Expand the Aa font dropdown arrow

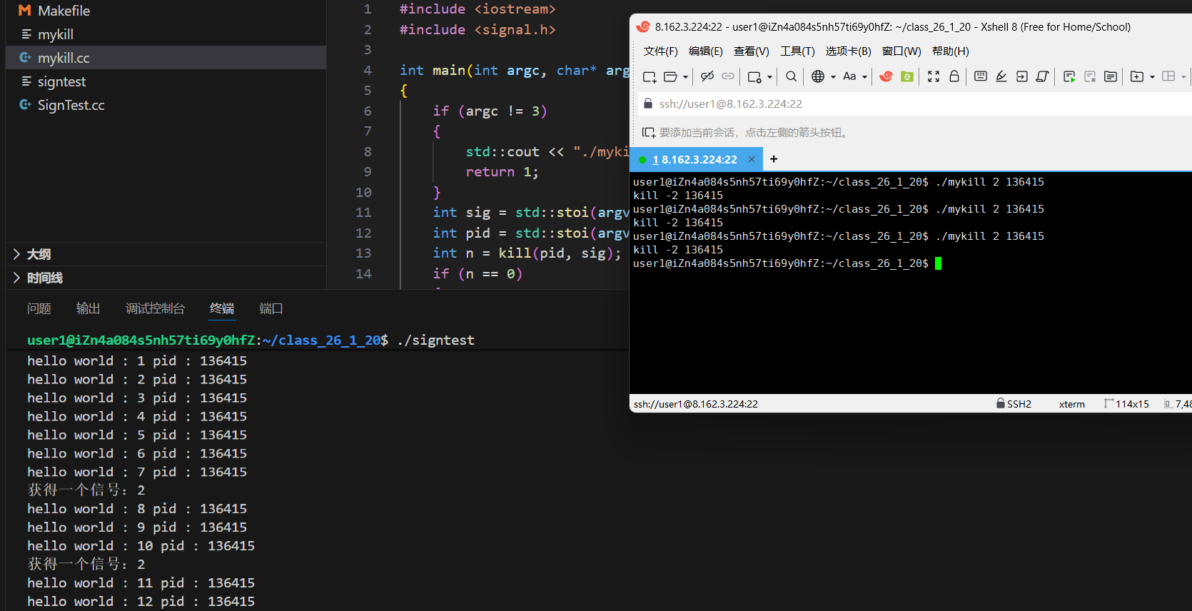coord(864,76)
